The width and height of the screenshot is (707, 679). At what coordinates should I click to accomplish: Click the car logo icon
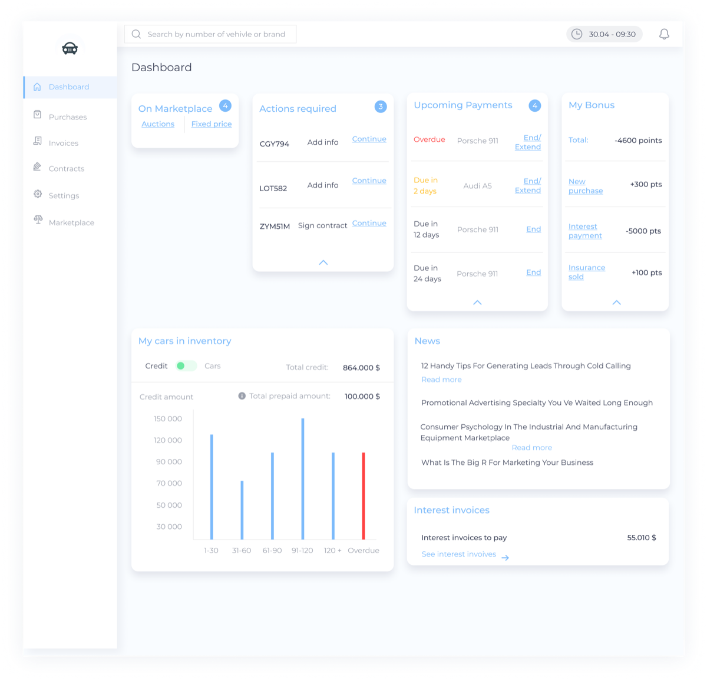70,48
